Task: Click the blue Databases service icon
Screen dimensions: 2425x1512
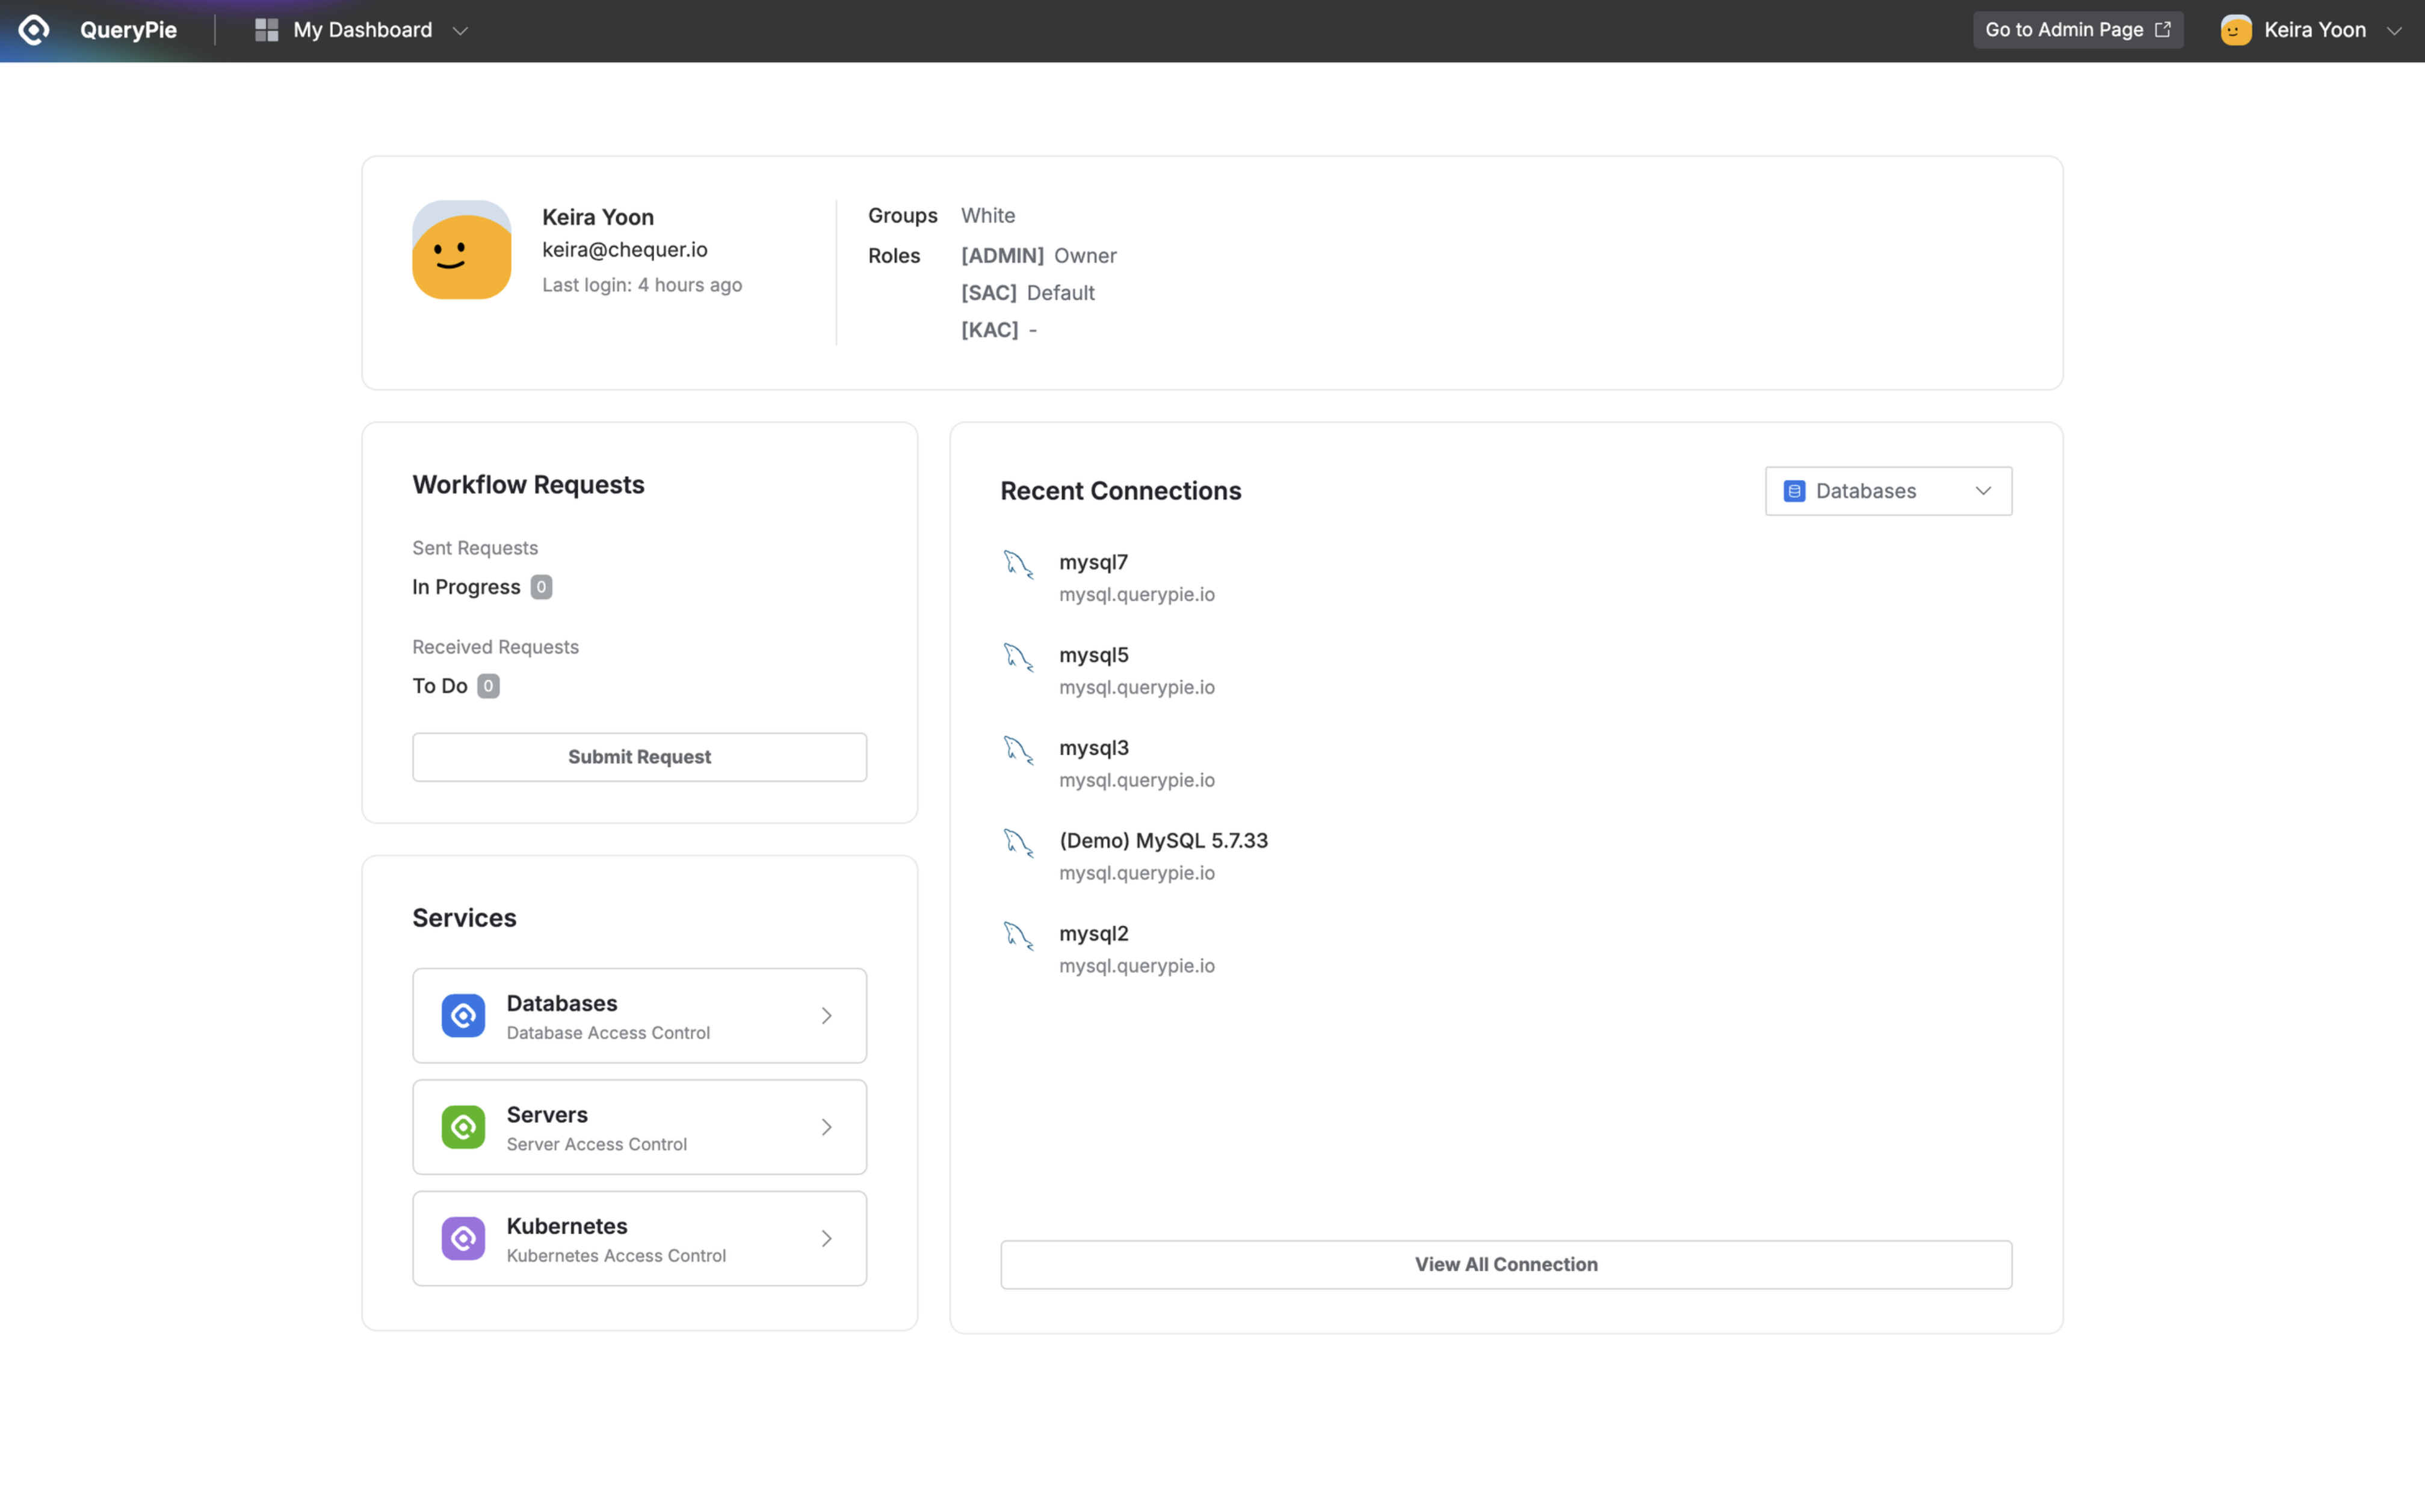Action: tap(463, 1015)
